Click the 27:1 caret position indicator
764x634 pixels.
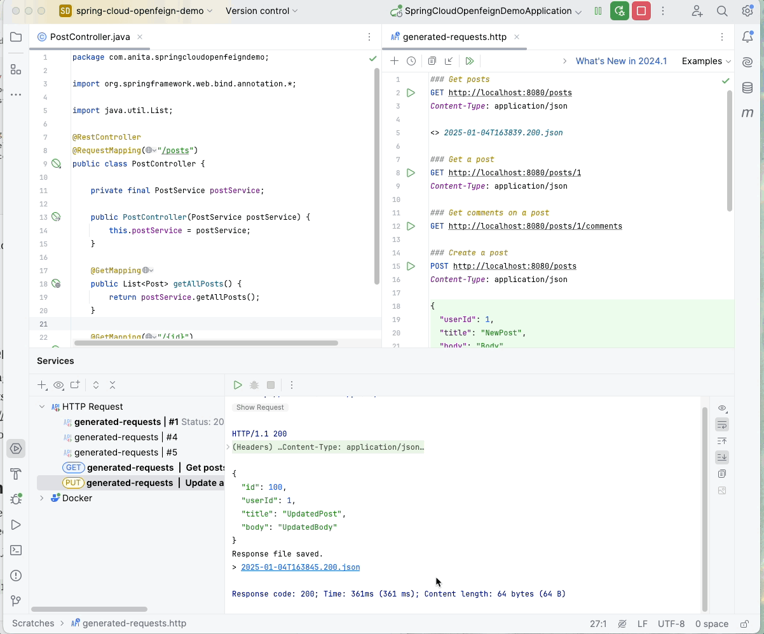pyautogui.click(x=598, y=624)
